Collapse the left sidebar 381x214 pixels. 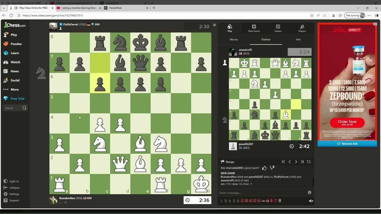[12, 188]
